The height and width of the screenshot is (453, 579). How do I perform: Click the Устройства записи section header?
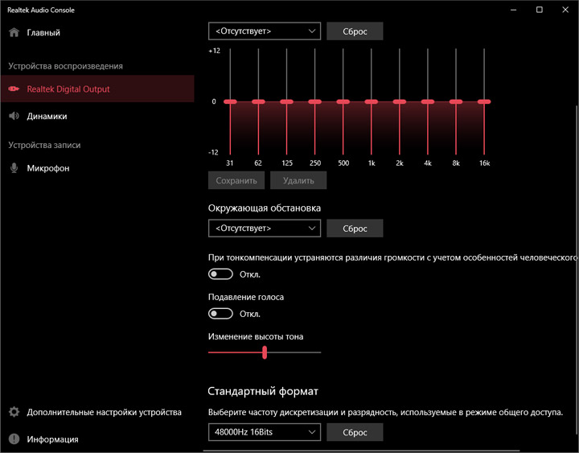(44, 145)
